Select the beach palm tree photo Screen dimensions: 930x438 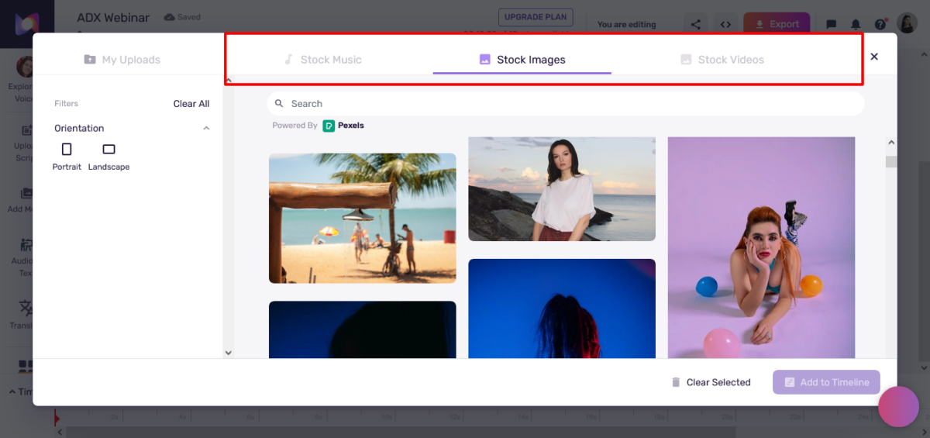(x=363, y=218)
